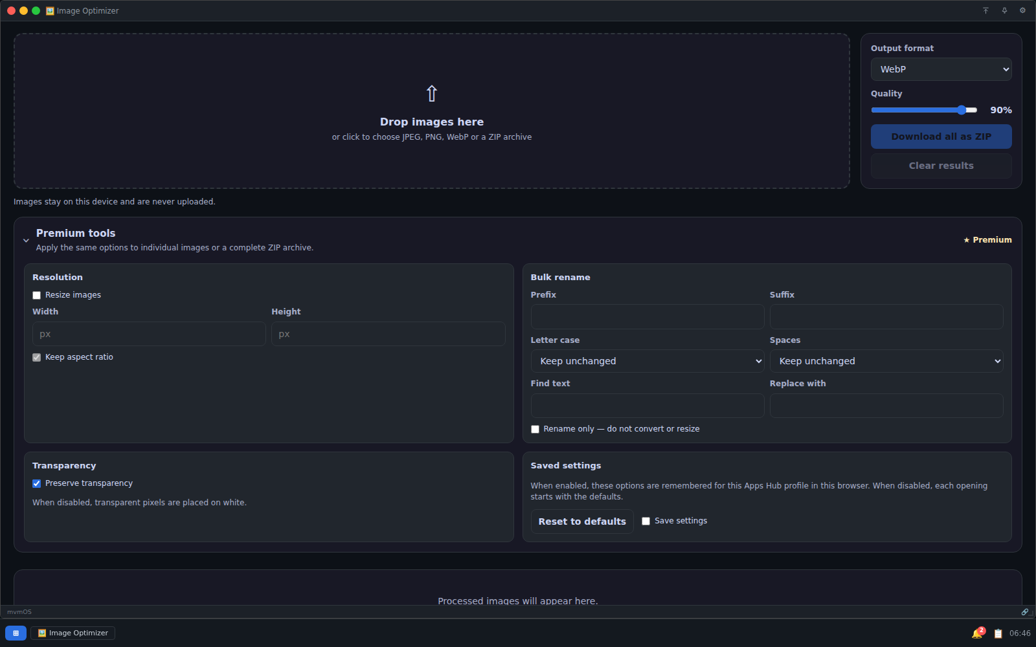Click in the Width px field

[x=149, y=334]
